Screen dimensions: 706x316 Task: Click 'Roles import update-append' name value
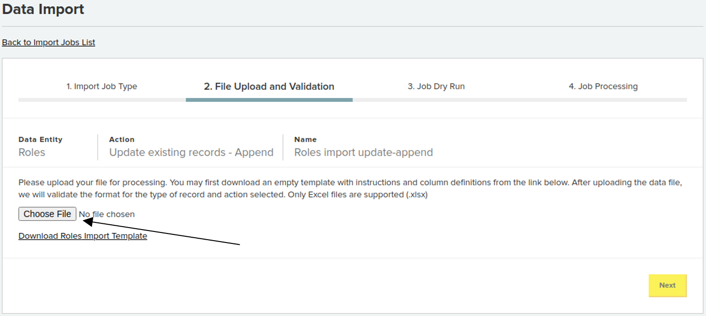364,152
